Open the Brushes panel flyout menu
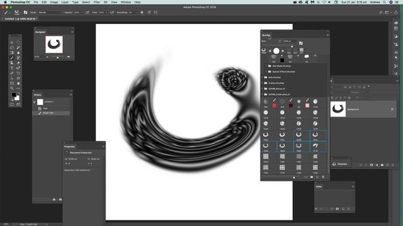Image resolution: width=403 pixels, height=226 pixels. pyautogui.click(x=327, y=35)
